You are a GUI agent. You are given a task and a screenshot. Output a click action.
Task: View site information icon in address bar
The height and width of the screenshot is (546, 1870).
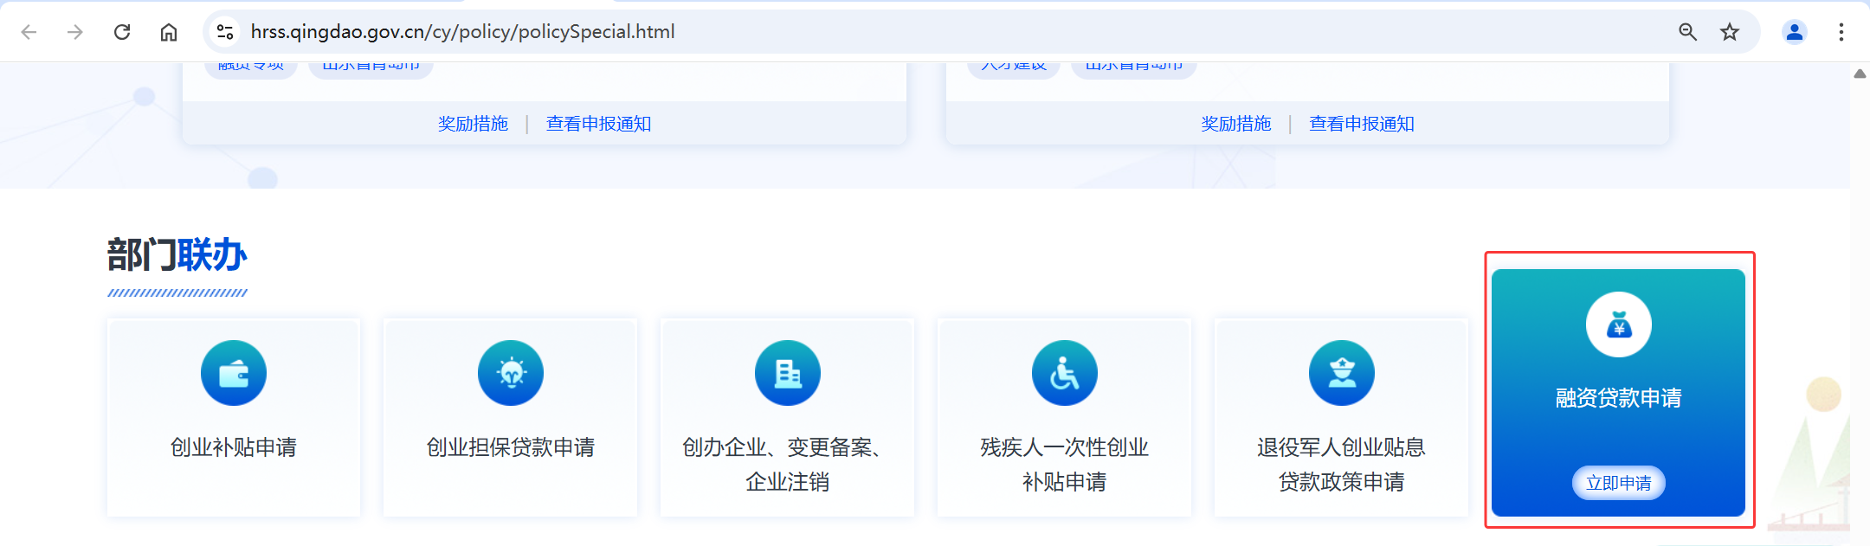point(225,32)
